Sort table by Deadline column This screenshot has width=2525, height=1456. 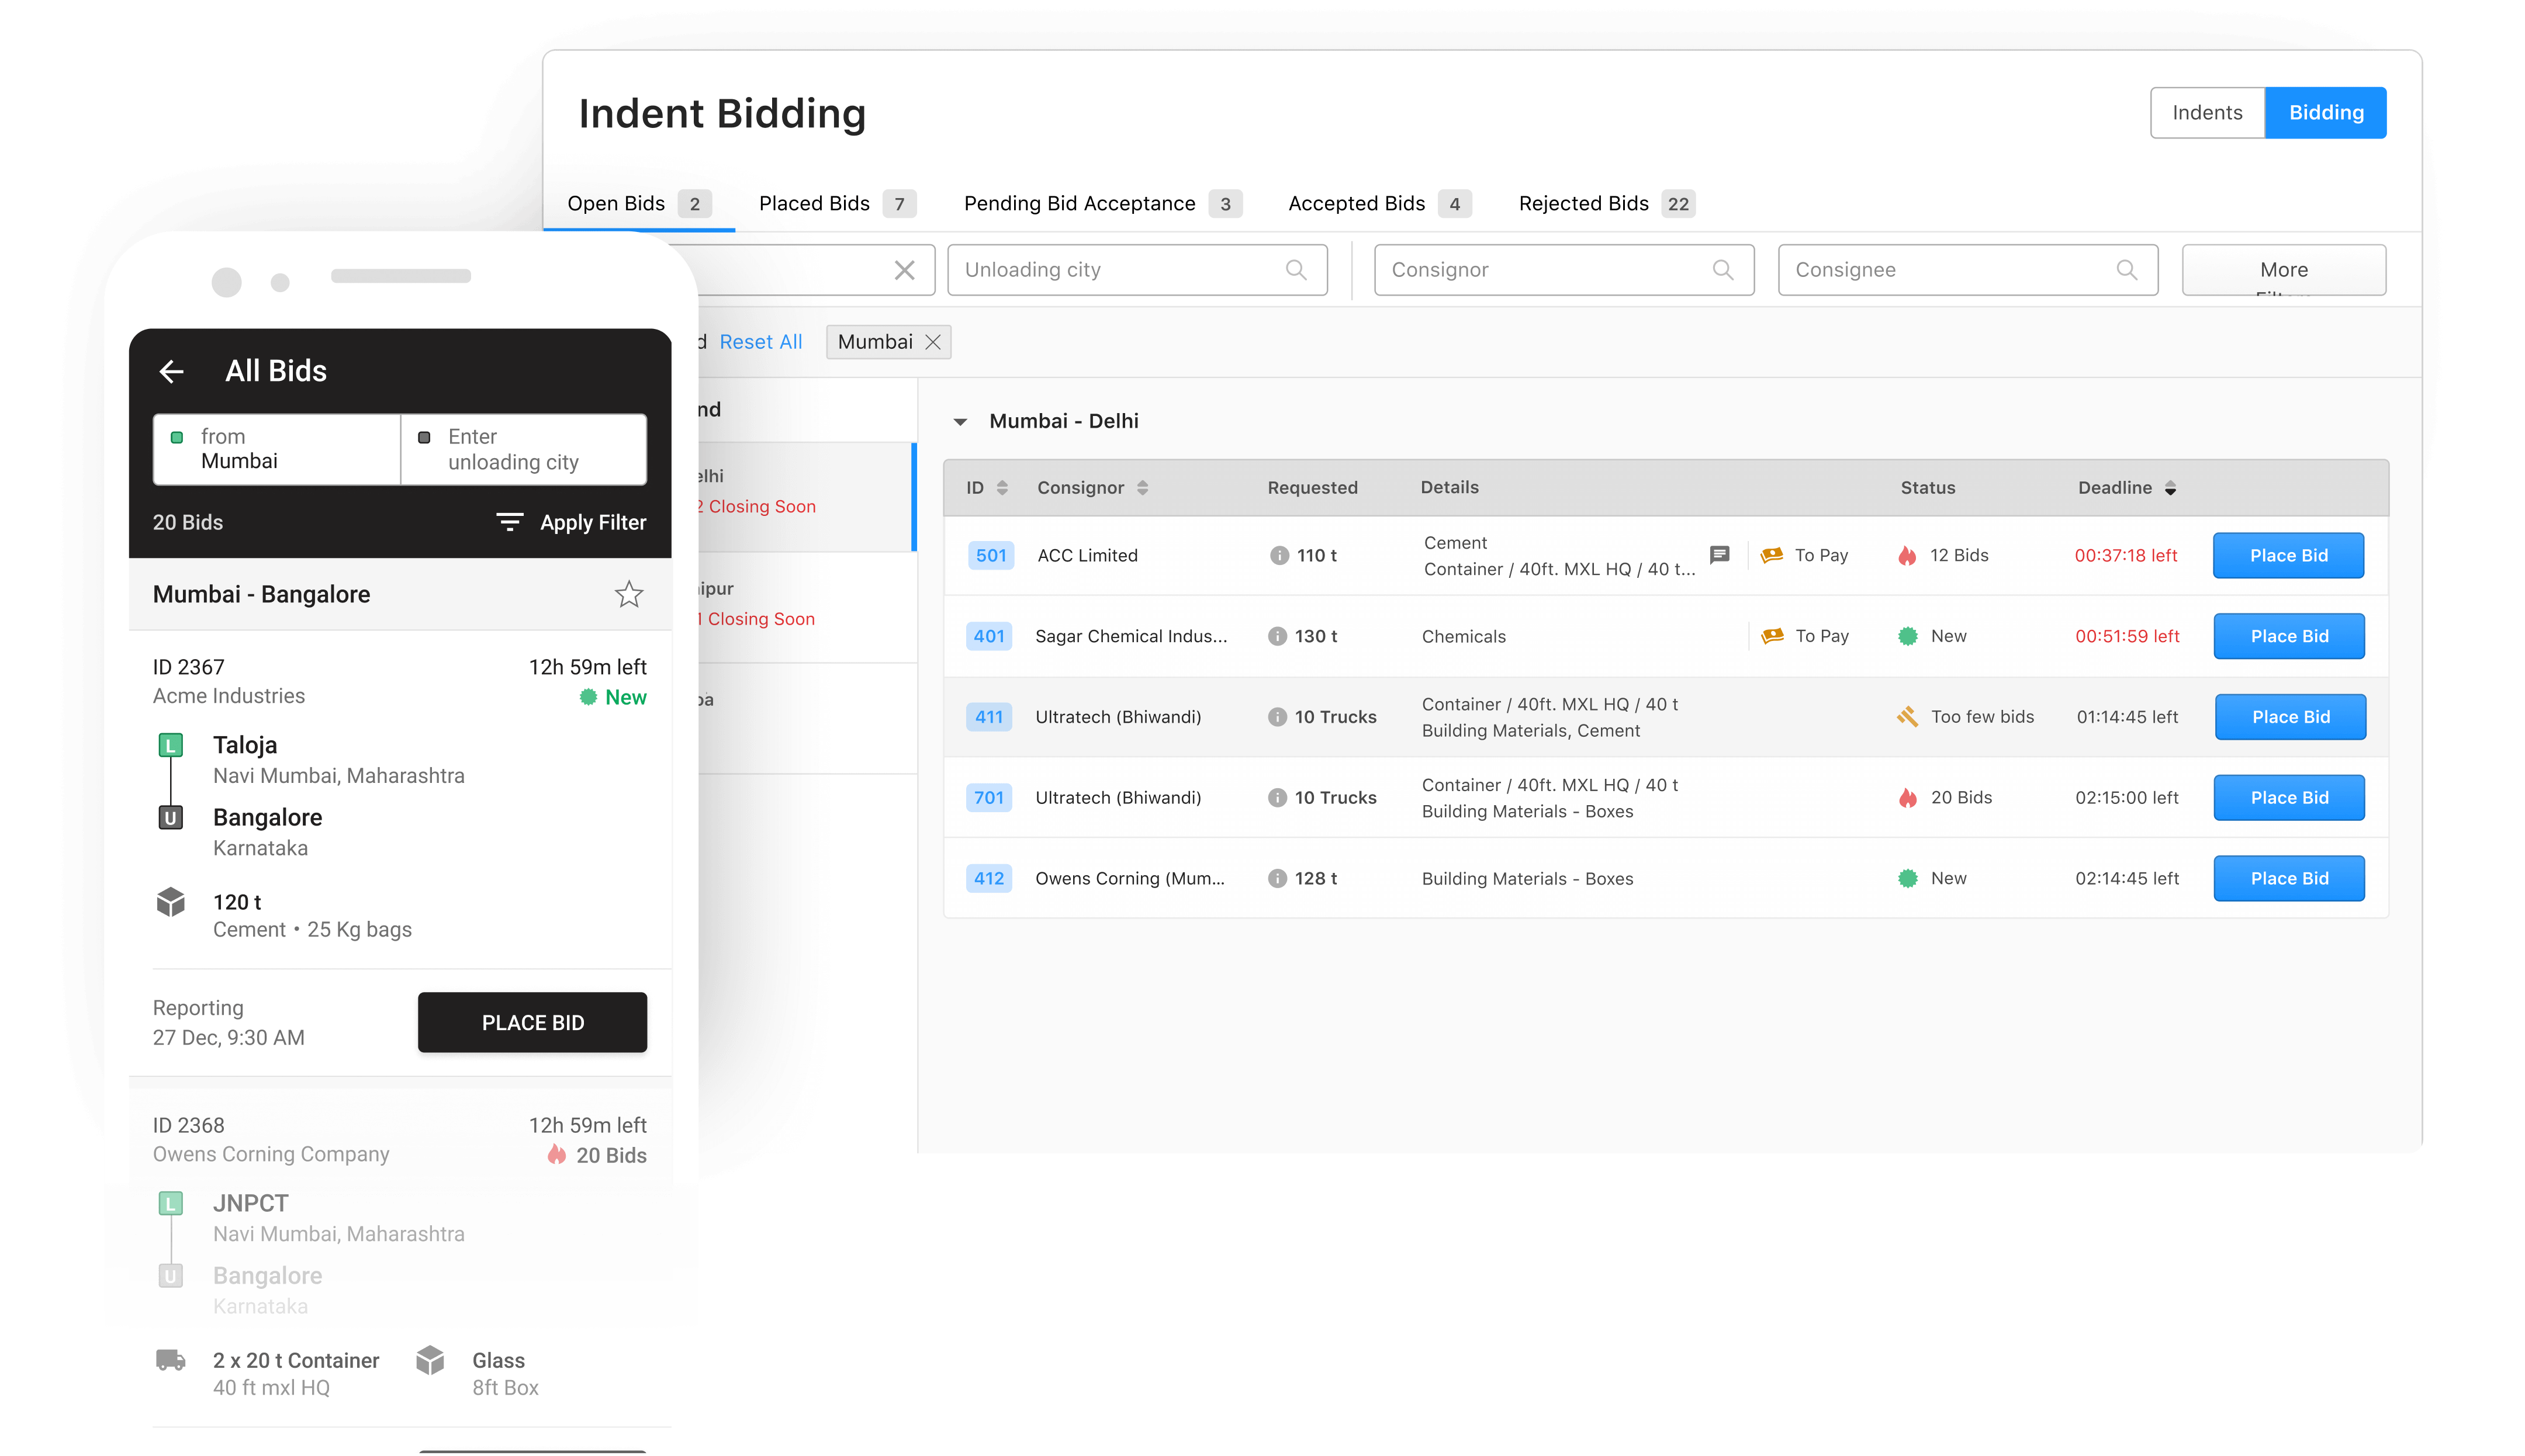tap(2170, 488)
